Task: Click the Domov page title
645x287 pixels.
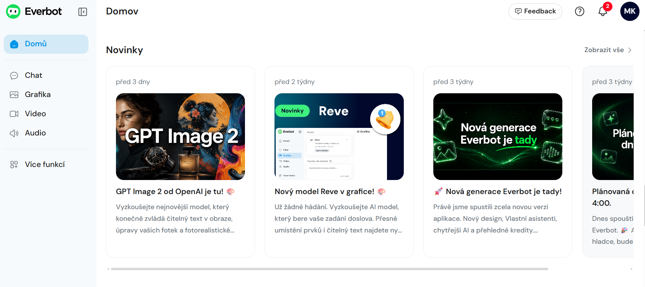Action: coord(122,11)
